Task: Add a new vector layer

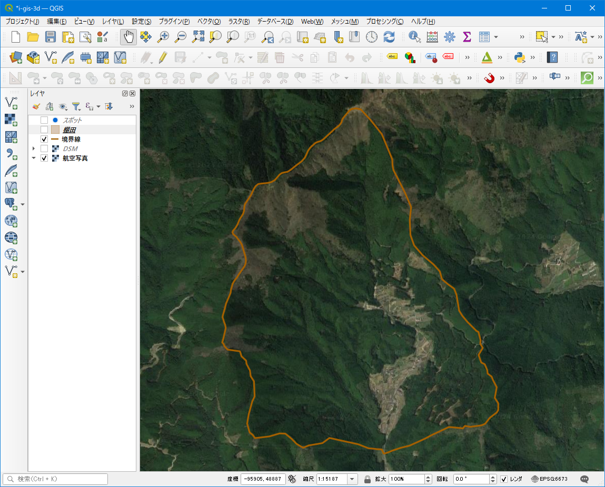Action: pyautogui.click(x=49, y=57)
